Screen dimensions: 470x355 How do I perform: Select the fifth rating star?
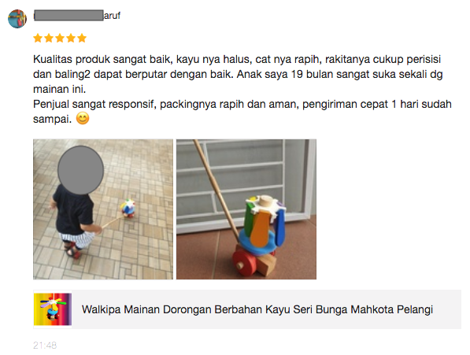click(x=82, y=38)
